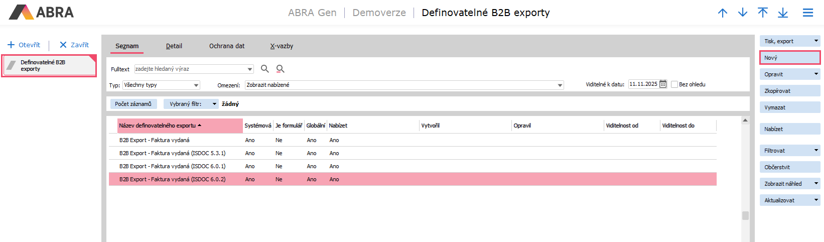This screenshot has width=824, height=242.
Task: Go to next record with down arrow
Action: click(743, 13)
